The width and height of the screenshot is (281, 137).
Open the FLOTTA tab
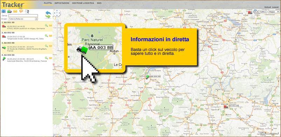tap(48, 3)
